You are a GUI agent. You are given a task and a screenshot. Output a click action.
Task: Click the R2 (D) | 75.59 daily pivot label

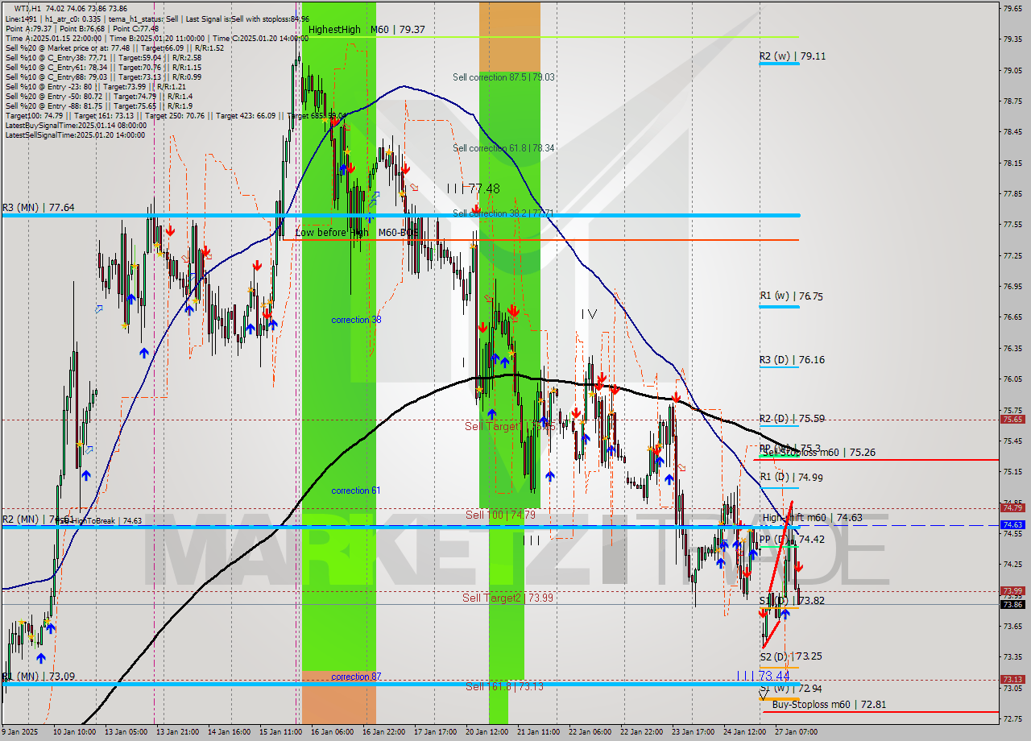click(x=792, y=419)
